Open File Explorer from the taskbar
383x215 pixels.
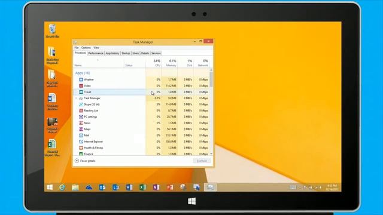[75, 187]
